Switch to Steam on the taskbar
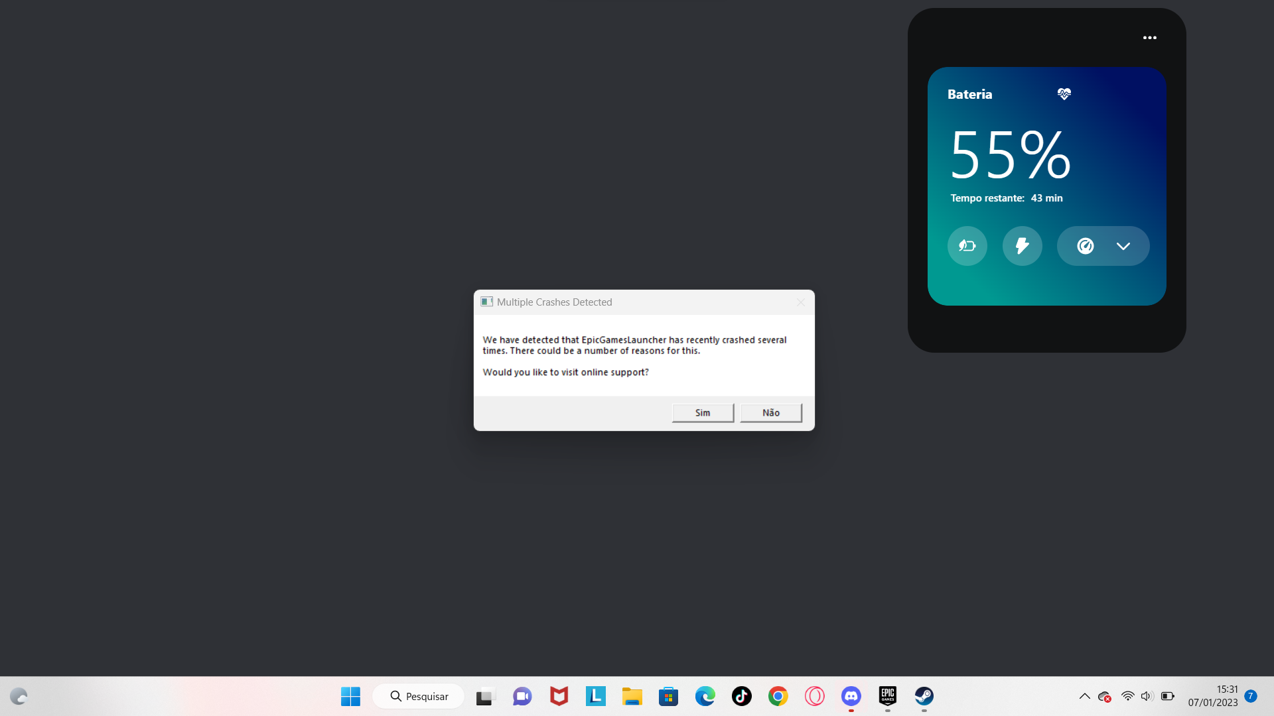Screen dimensions: 1274x716 click(924, 696)
